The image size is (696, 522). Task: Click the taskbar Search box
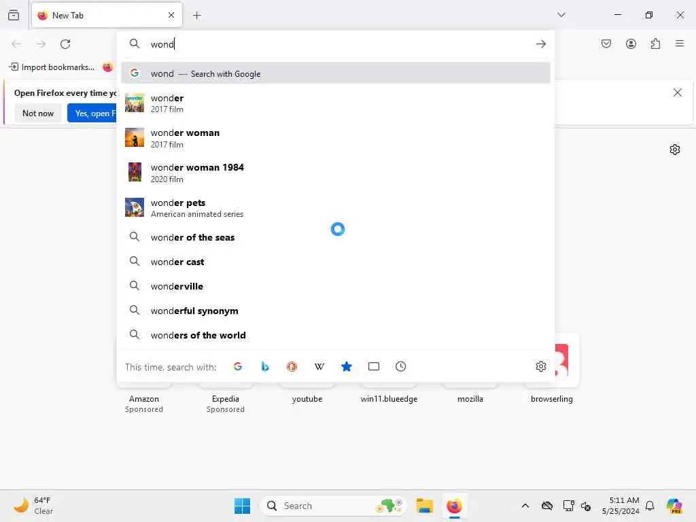[333, 506]
